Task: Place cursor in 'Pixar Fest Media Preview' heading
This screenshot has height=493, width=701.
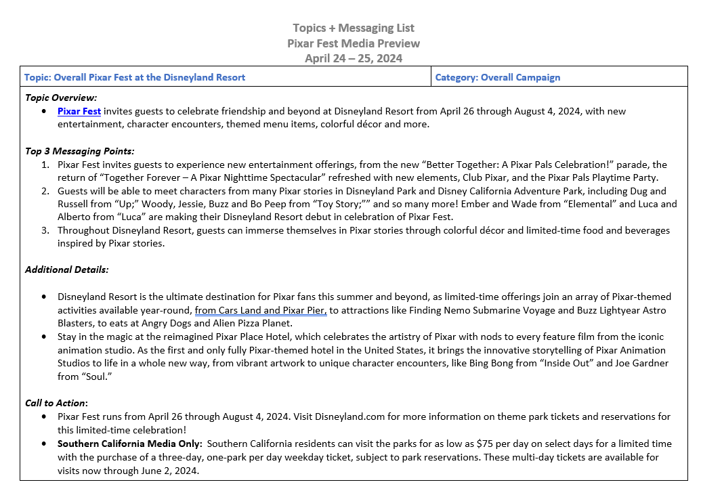Action: tap(353, 43)
